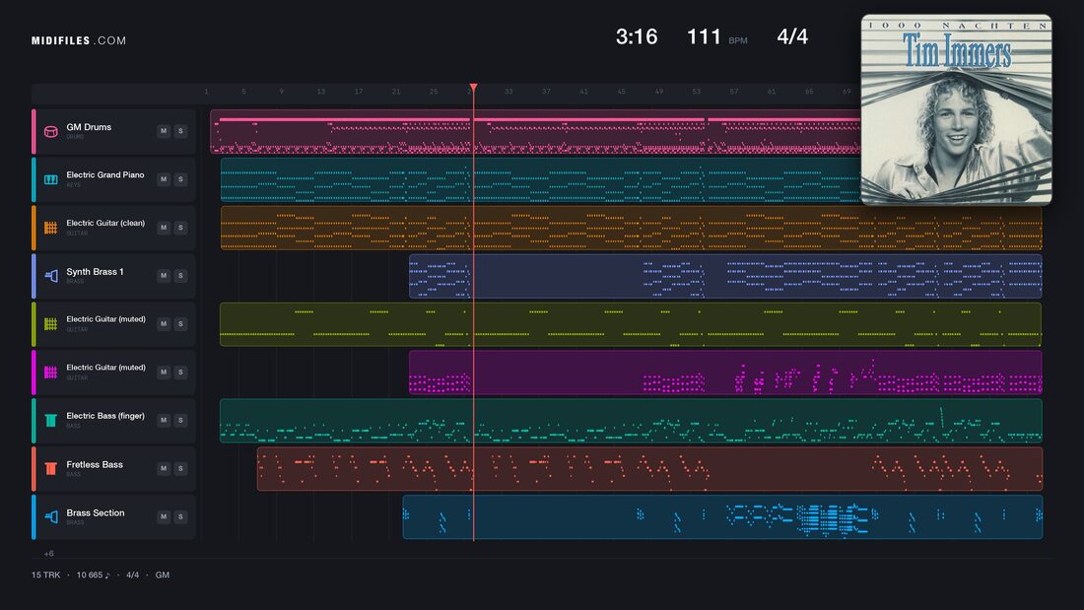Screen dimensions: 1084x610
Task: Solo the magenta Electric Guitar (muted) track
Action: click(x=180, y=373)
